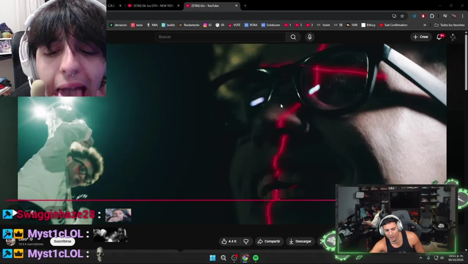Open the 'Sub Confirmation' bookmark
Viewport: 468px width, 264px height.
click(393, 25)
